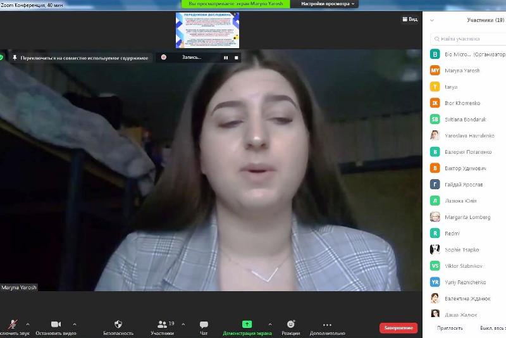506x338 pixels.
Task: Open View Options dropdown at top
Action: [328, 4]
